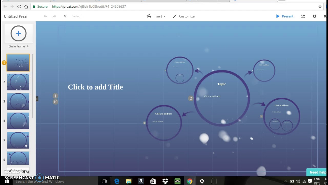Click the ENG INTL language indicator

(317, 181)
